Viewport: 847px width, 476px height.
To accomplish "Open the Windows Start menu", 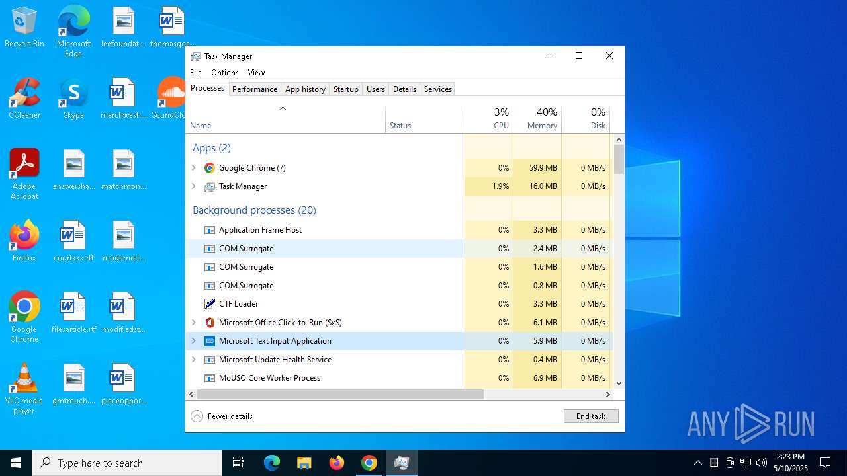I will coord(16,463).
